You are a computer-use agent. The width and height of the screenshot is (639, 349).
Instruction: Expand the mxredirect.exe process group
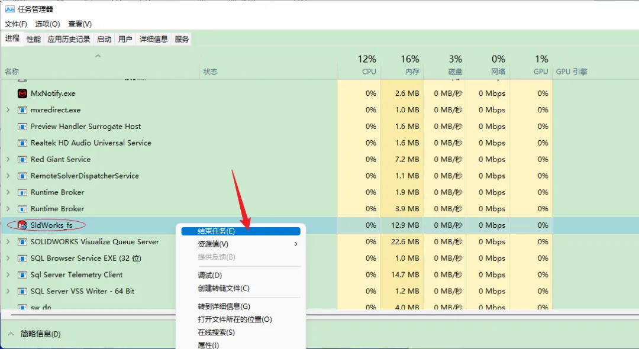coord(8,110)
